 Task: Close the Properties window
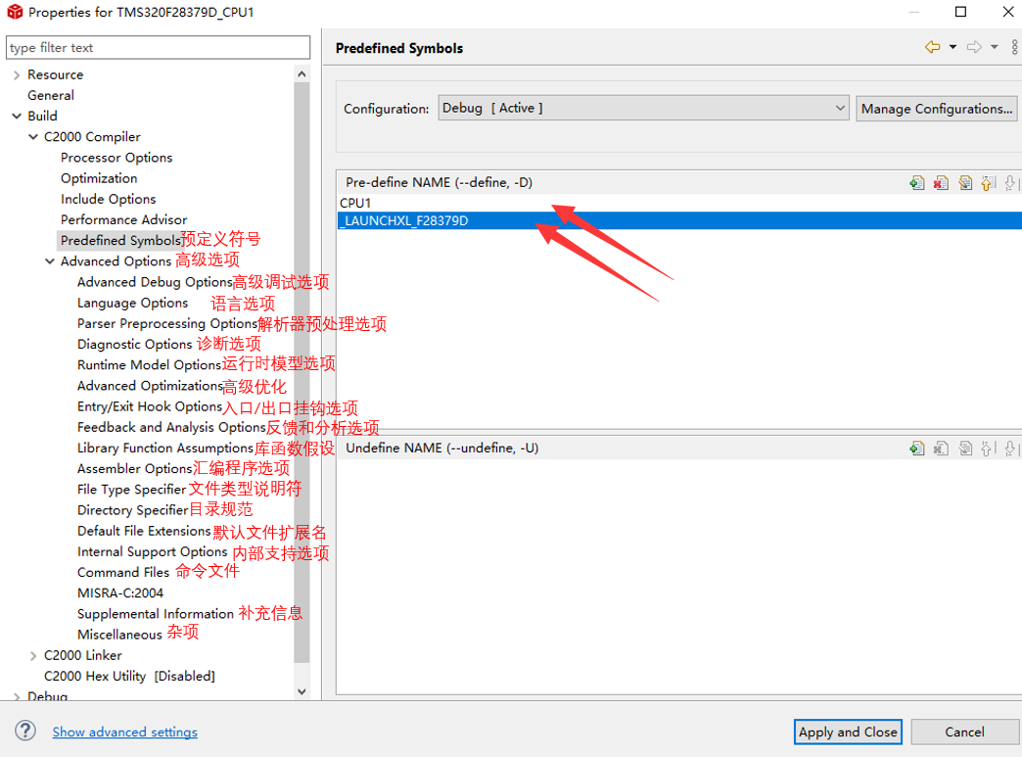pos(1007,12)
